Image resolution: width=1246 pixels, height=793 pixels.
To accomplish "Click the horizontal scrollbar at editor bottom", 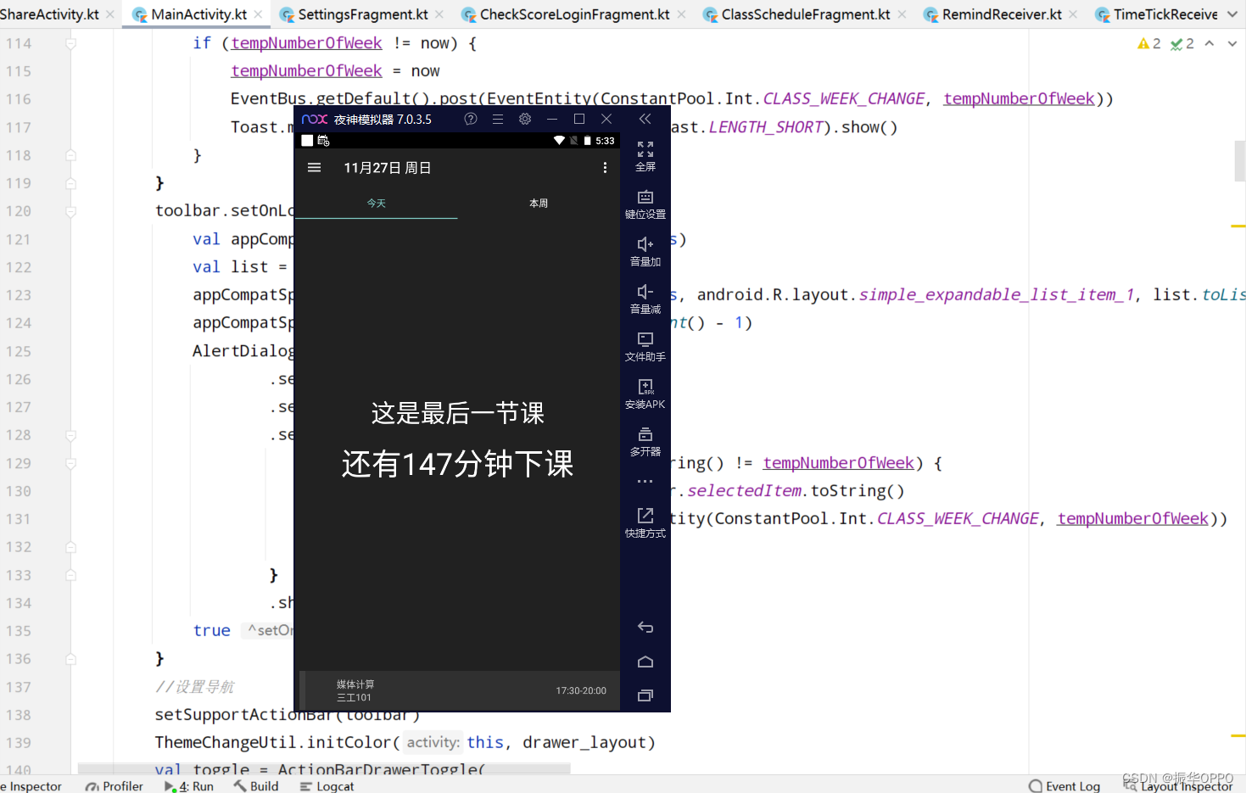I will point(324,768).
